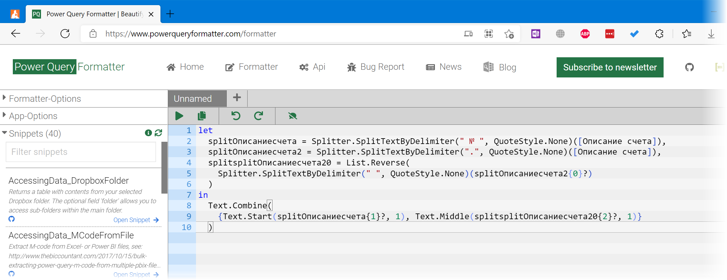Switch to the Power Query Formatter browser tab
727x280 pixels.
point(93,14)
